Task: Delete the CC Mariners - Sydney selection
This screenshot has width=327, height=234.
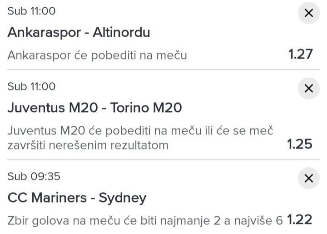Action: (308, 178)
